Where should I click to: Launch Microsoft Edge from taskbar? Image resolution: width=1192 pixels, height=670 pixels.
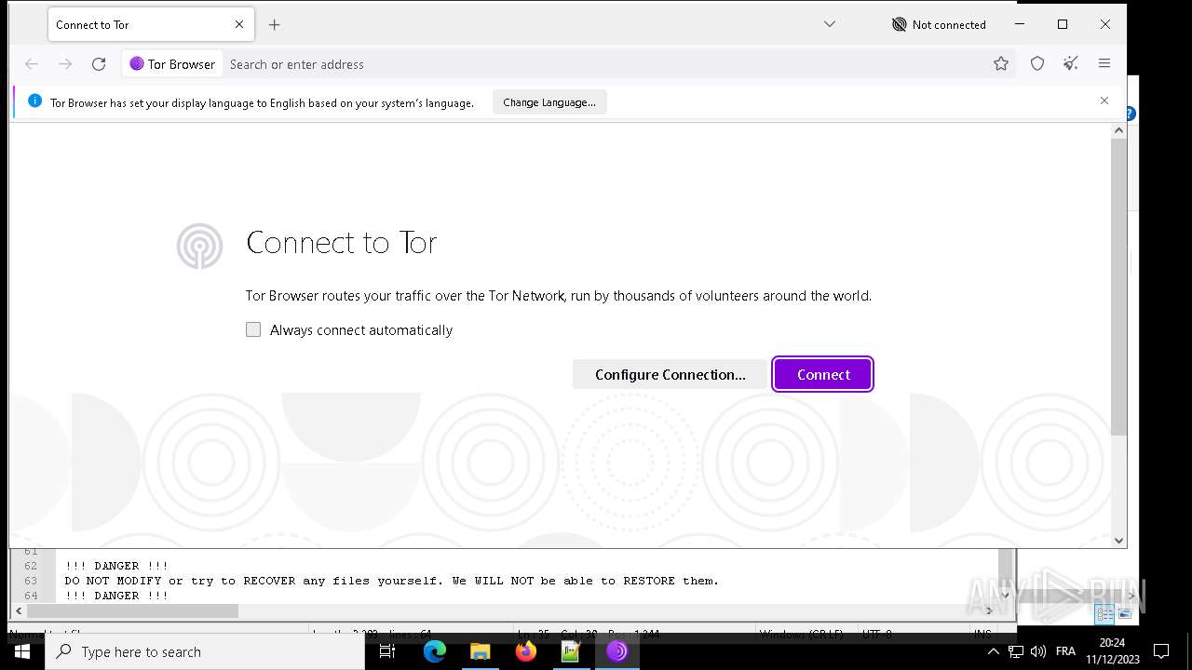pyautogui.click(x=435, y=651)
